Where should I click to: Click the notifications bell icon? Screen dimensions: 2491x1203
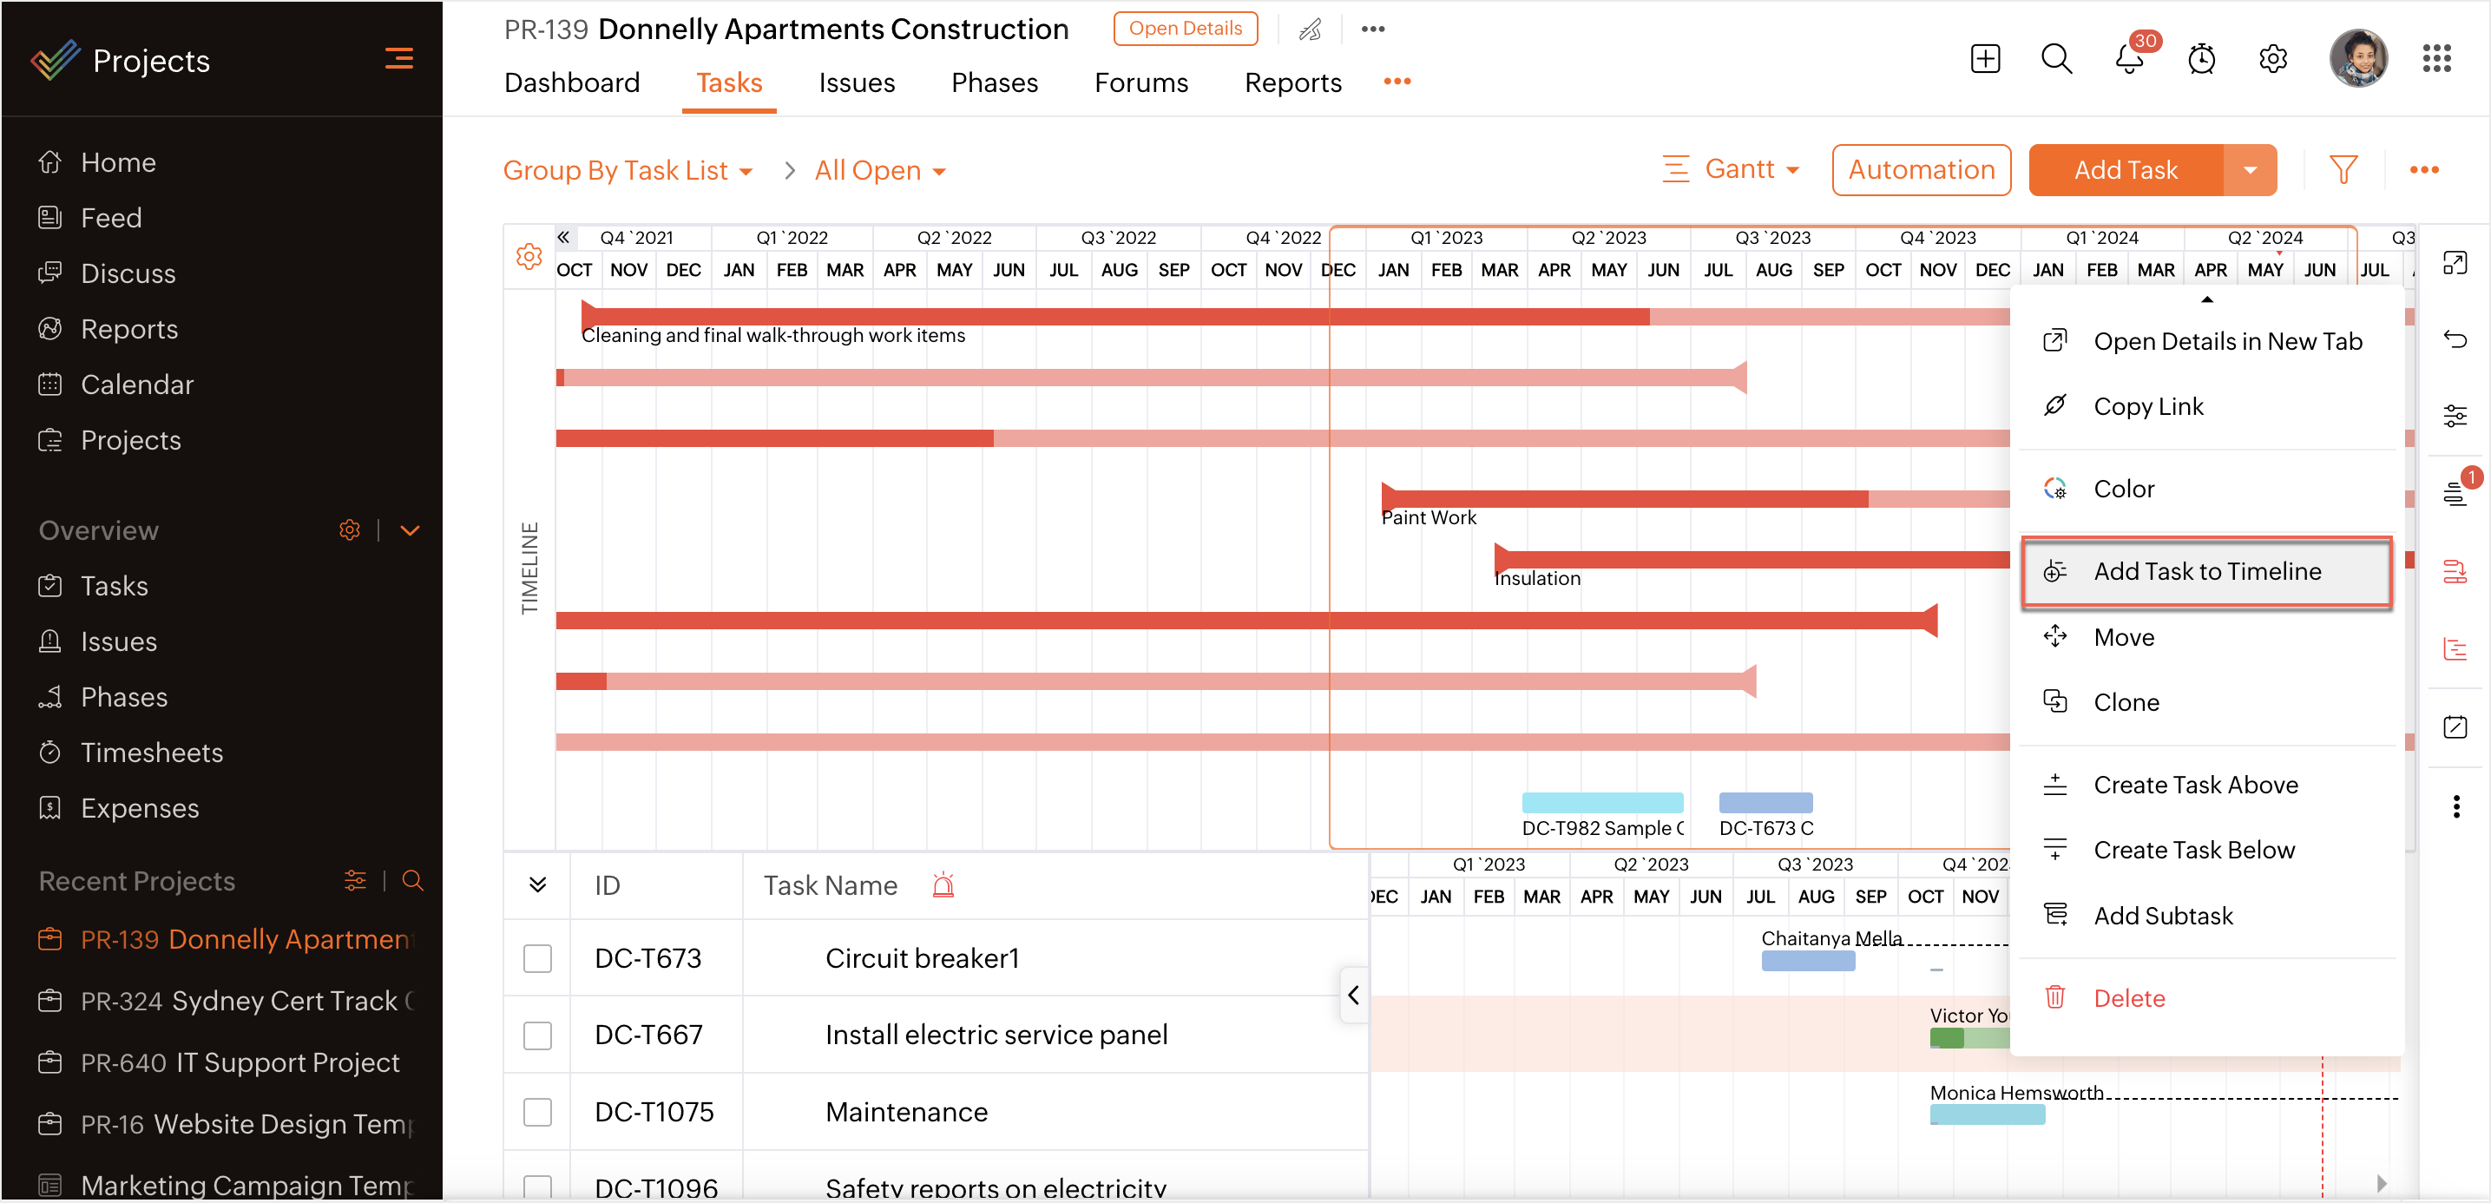point(2128,60)
